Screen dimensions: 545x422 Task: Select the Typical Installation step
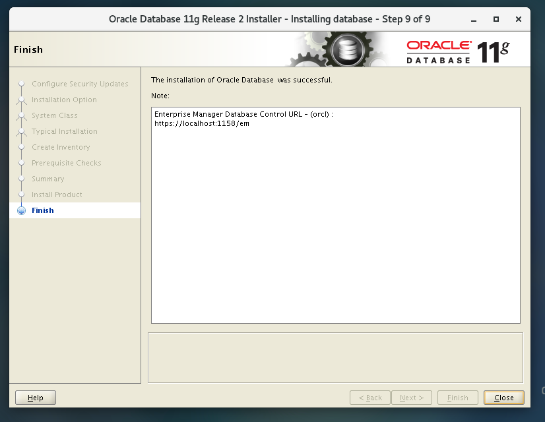[65, 131]
